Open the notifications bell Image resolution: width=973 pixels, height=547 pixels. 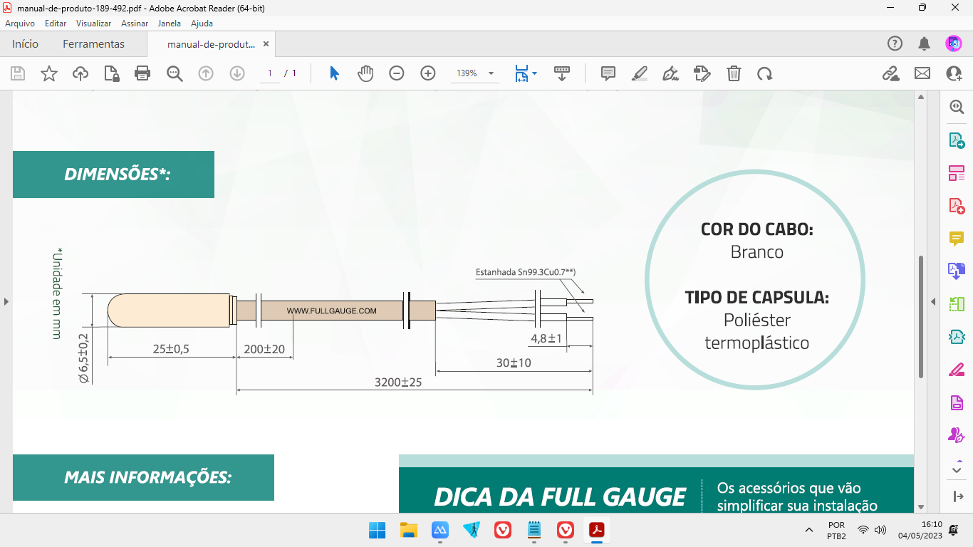coord(925,43)
